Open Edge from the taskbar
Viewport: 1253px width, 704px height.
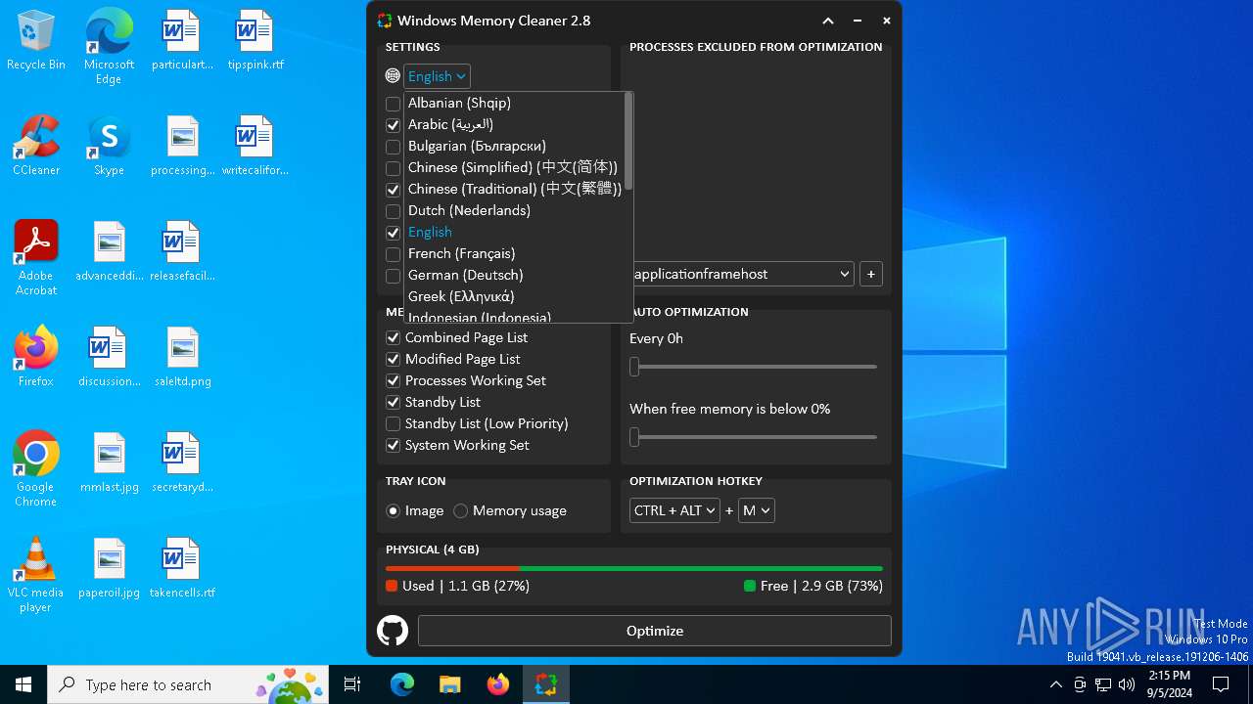point(402,684)
